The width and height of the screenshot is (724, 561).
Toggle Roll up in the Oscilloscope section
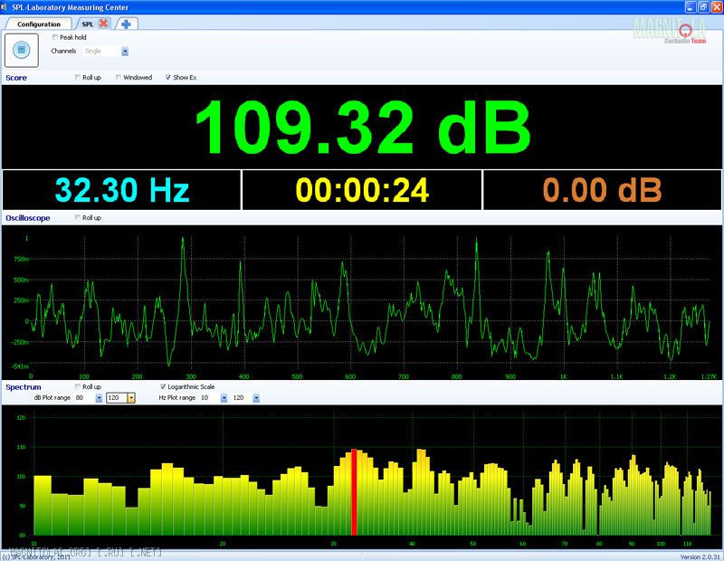pyautogui.click(x=78, y=217)
